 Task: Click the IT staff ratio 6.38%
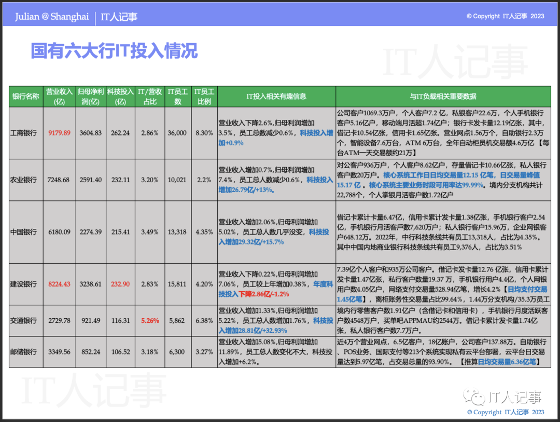[x=204, y=321]
